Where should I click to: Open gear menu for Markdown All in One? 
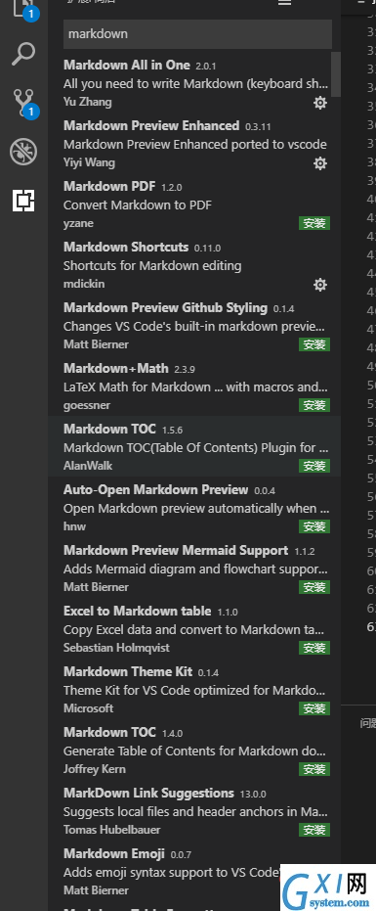click(320, 103)
